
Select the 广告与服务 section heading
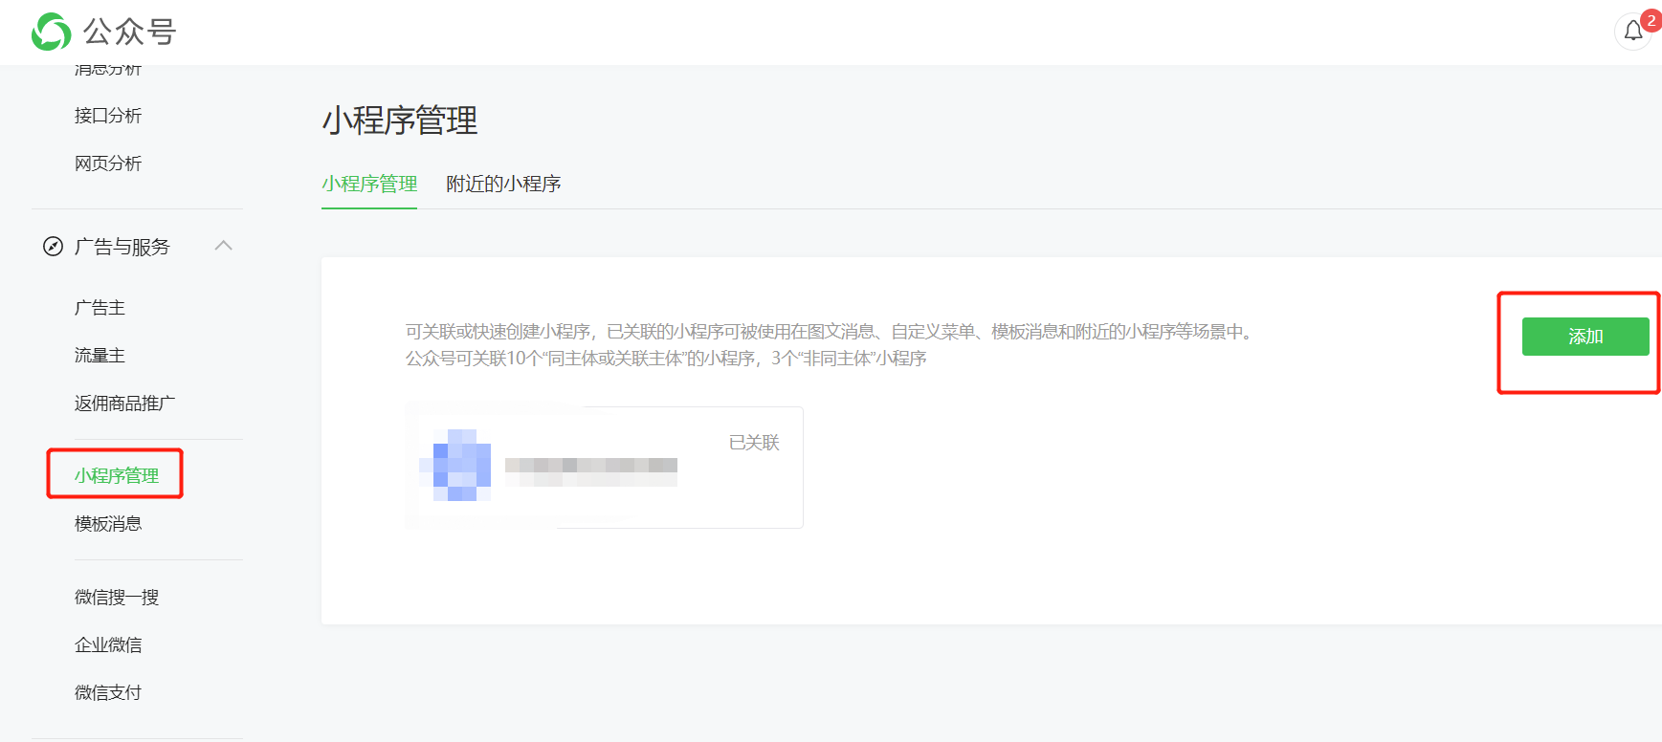point(122,247)
